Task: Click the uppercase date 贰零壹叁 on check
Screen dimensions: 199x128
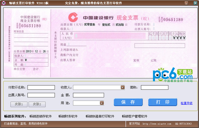Action: pyautogui.click(x=90, y=25)
